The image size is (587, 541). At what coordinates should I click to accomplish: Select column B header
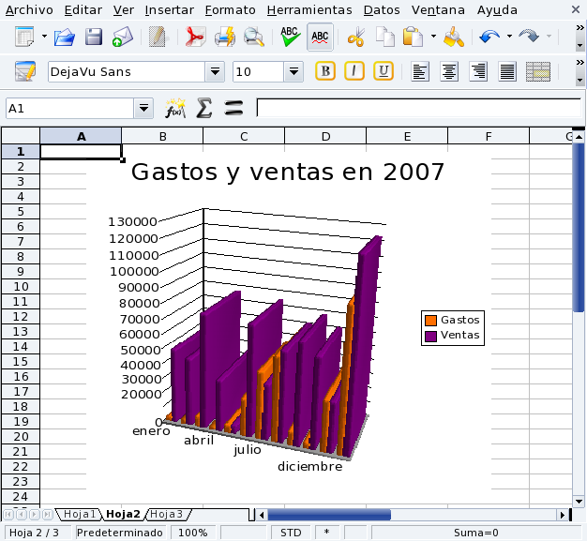click(x=162, y=136)
